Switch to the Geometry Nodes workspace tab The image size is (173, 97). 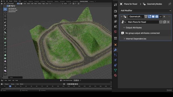(84, 1)
